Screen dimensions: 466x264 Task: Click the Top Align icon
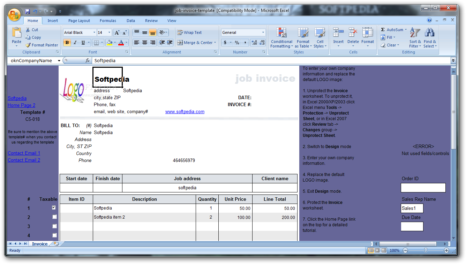pyautogui.click(x=136, y=32)
